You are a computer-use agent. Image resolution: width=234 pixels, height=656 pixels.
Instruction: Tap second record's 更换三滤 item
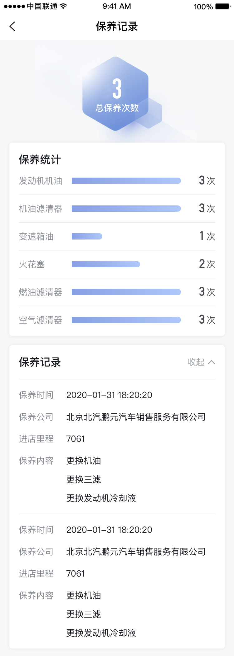click(x=84, y=614)
